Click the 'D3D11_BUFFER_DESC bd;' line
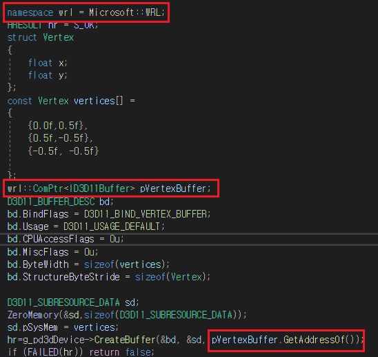The height and width of the screenshot is (357, 378). click(60, 202)
